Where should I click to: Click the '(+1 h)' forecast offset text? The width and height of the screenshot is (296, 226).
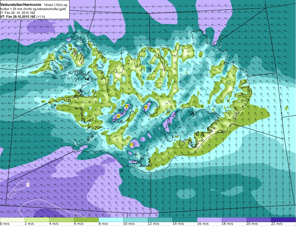pos(41,17)
